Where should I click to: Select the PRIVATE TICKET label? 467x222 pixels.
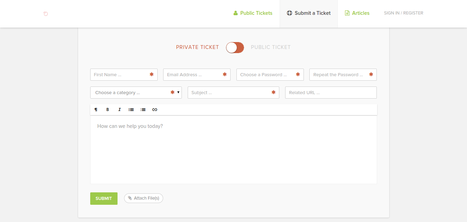(x=197, y=47)
